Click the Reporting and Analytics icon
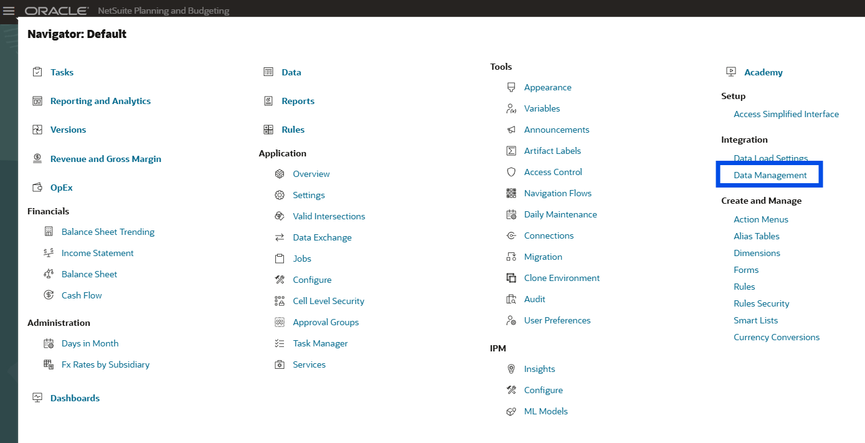The width and height of the screenshot is (865, 443). coord(37,101)
